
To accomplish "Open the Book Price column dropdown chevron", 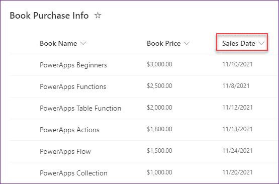I will pos(187,43).
